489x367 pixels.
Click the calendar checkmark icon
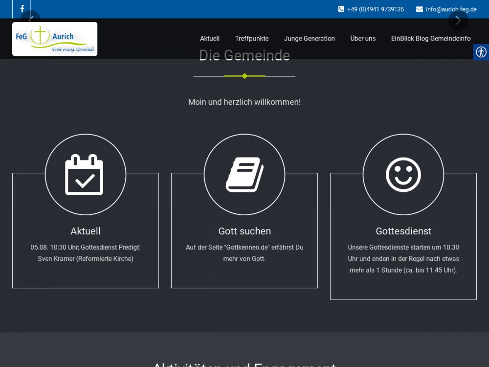(85, 175)
